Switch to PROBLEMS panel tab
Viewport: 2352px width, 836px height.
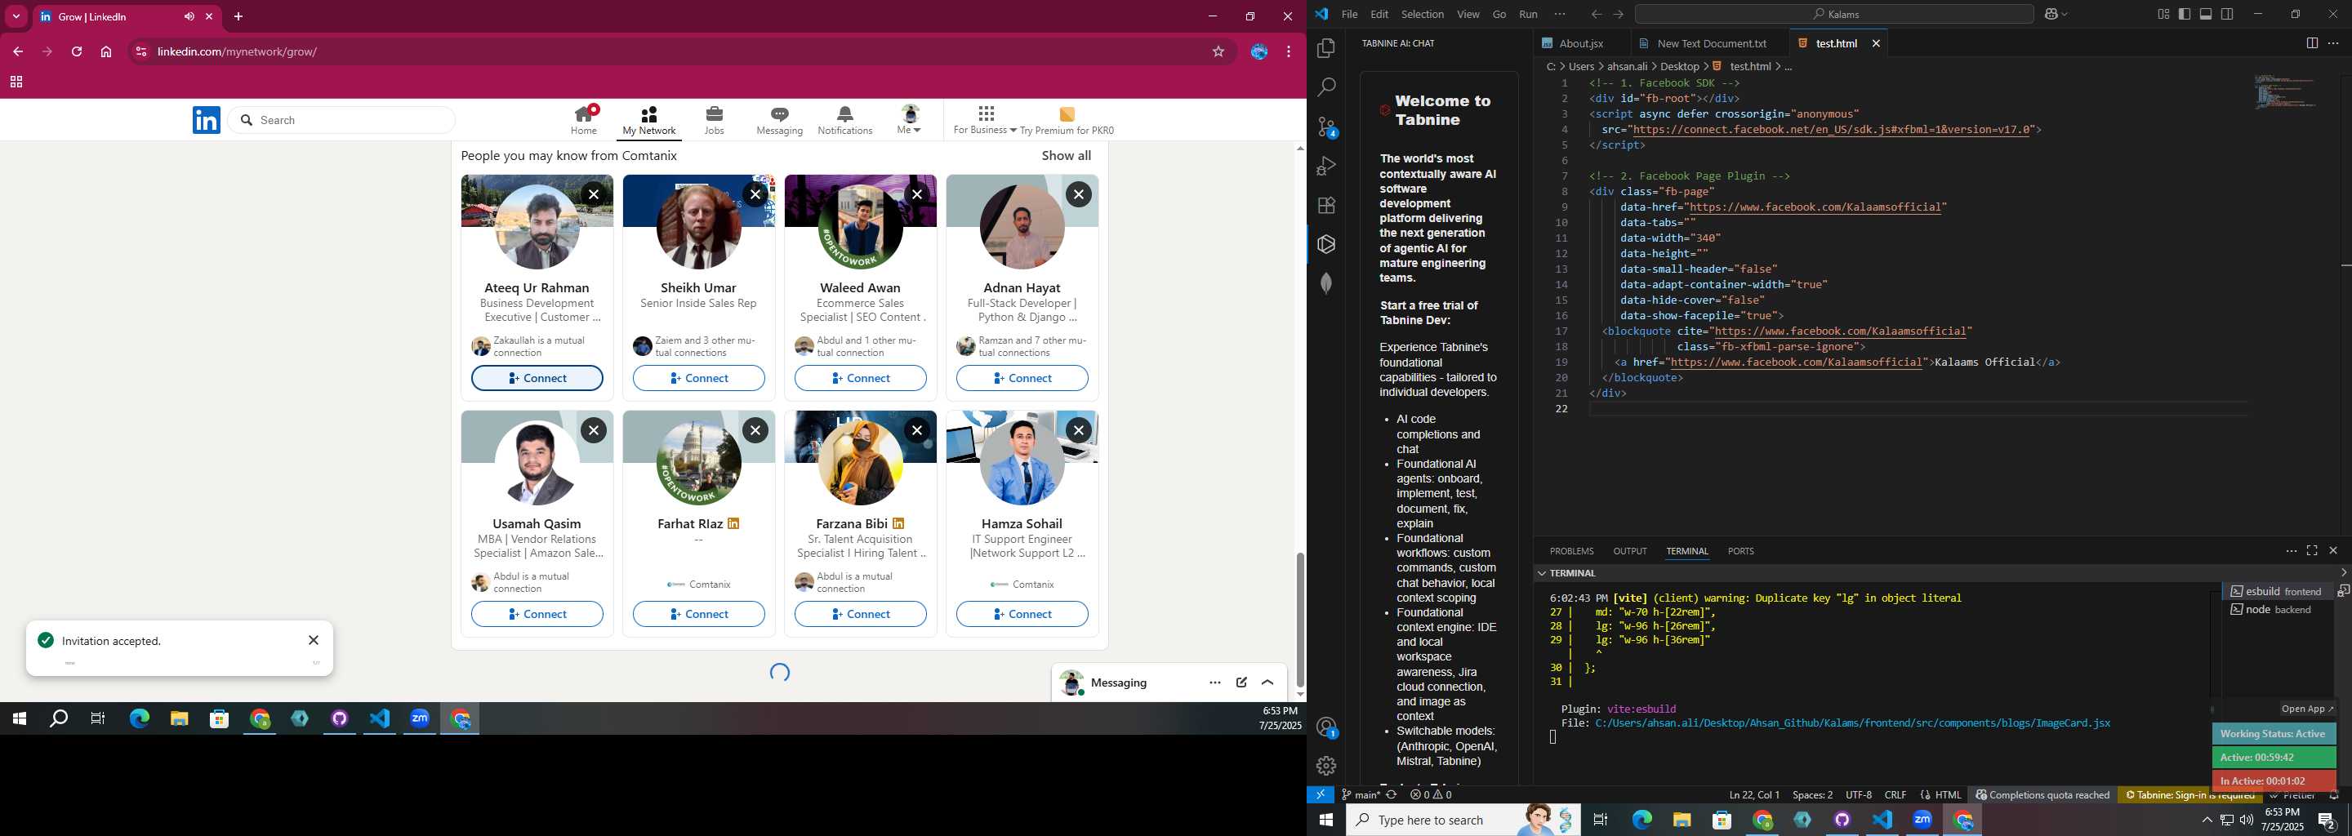1571,551
